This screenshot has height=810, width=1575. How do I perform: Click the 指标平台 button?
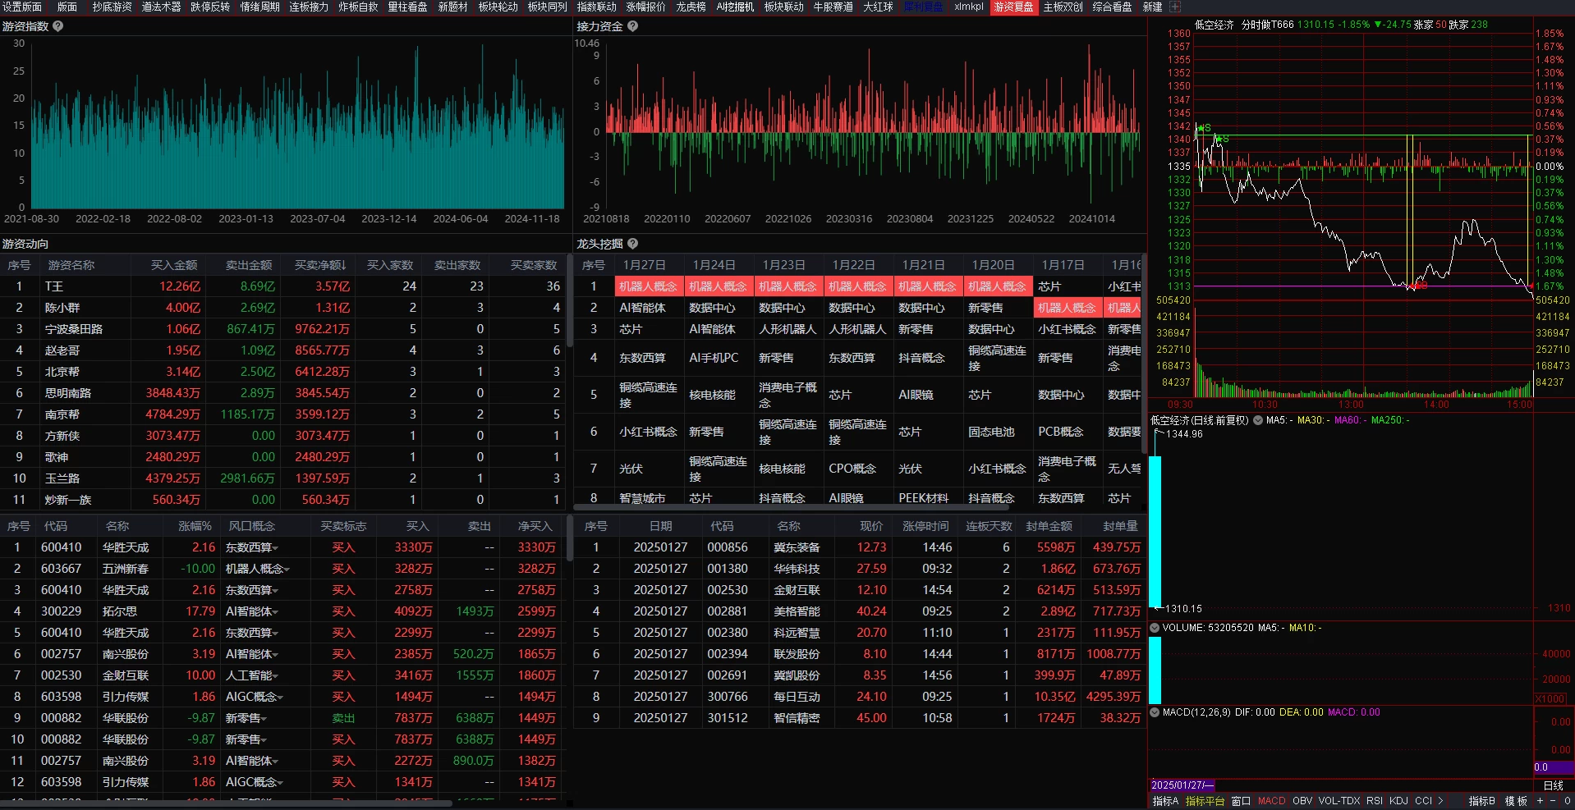click(1205, 801)
